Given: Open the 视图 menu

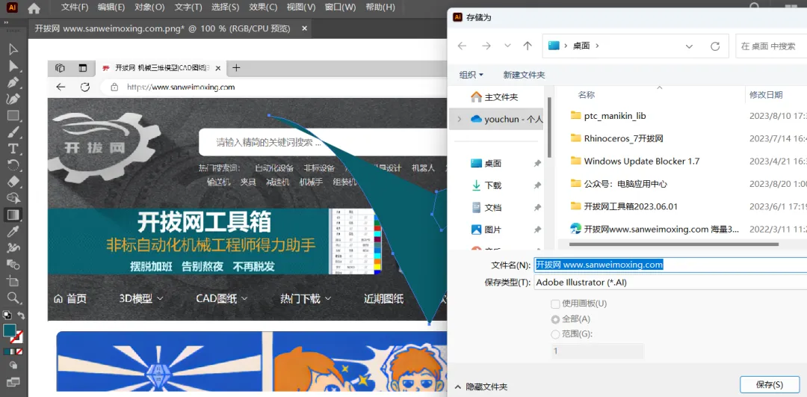Looking at the screenshot, I should (301, 7).
